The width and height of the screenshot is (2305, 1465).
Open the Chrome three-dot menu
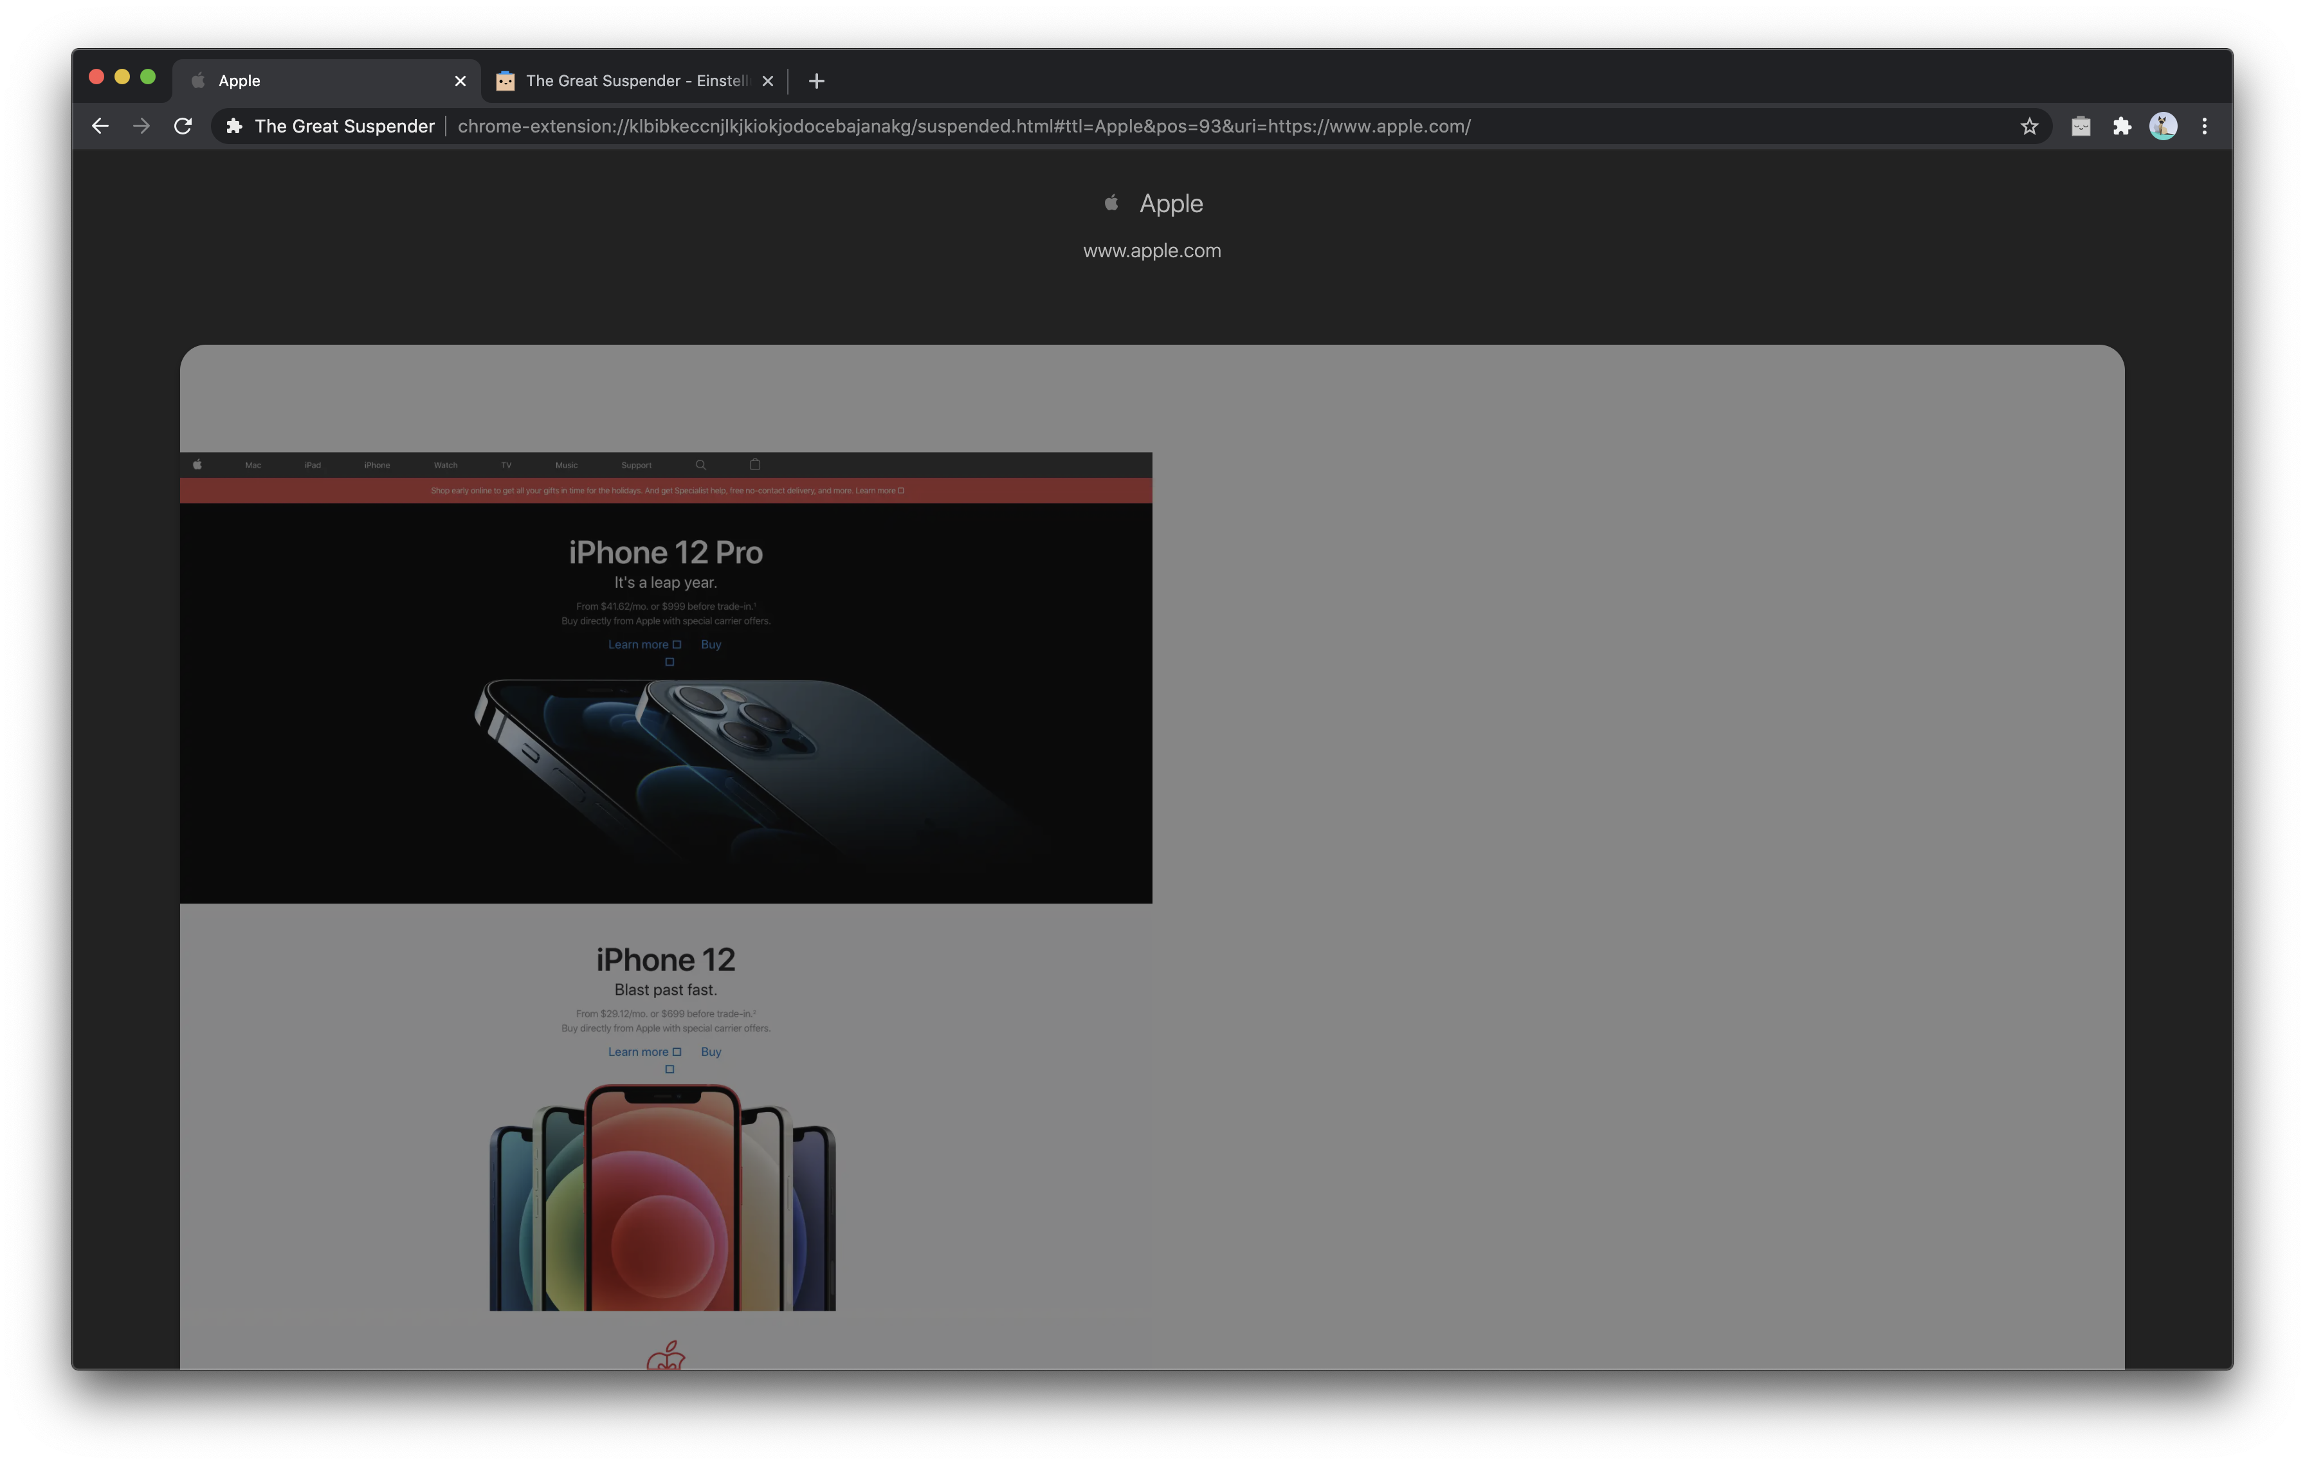coord(2205,126)
